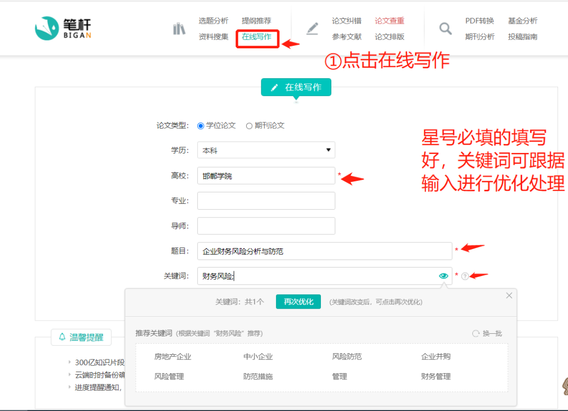Open 在线写作 in the top menu
The width and height of the screenshot is (568, 411).
coord(257,37)
